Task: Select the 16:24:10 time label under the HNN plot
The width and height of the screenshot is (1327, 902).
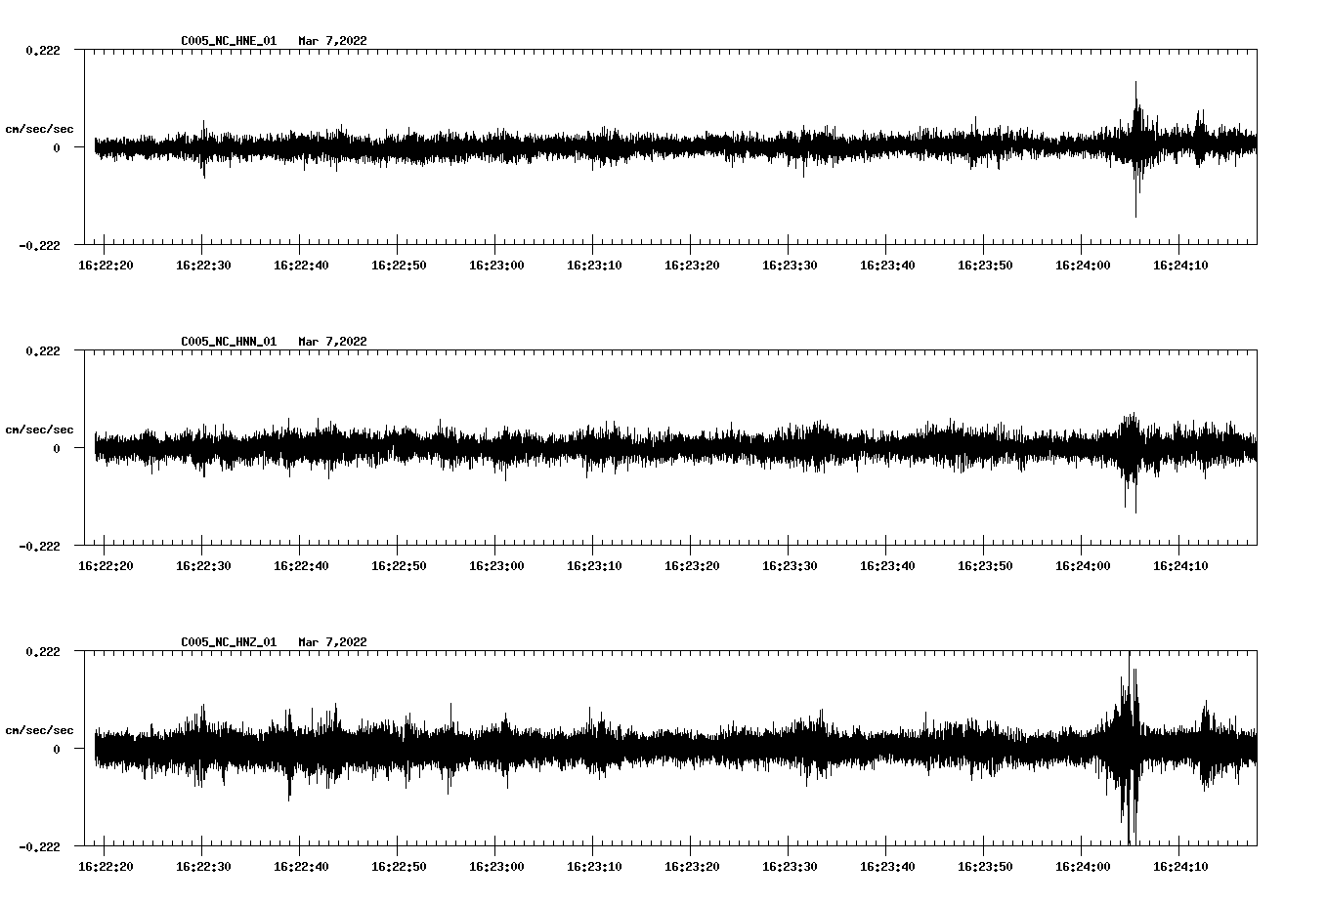Action: (1180, 565)
